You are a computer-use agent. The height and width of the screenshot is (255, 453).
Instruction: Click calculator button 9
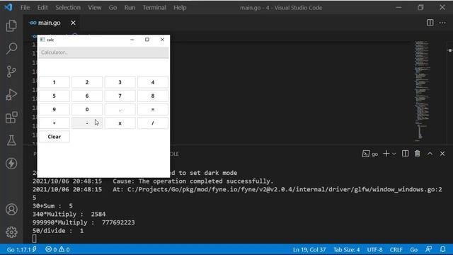click(x=54, y=109)
